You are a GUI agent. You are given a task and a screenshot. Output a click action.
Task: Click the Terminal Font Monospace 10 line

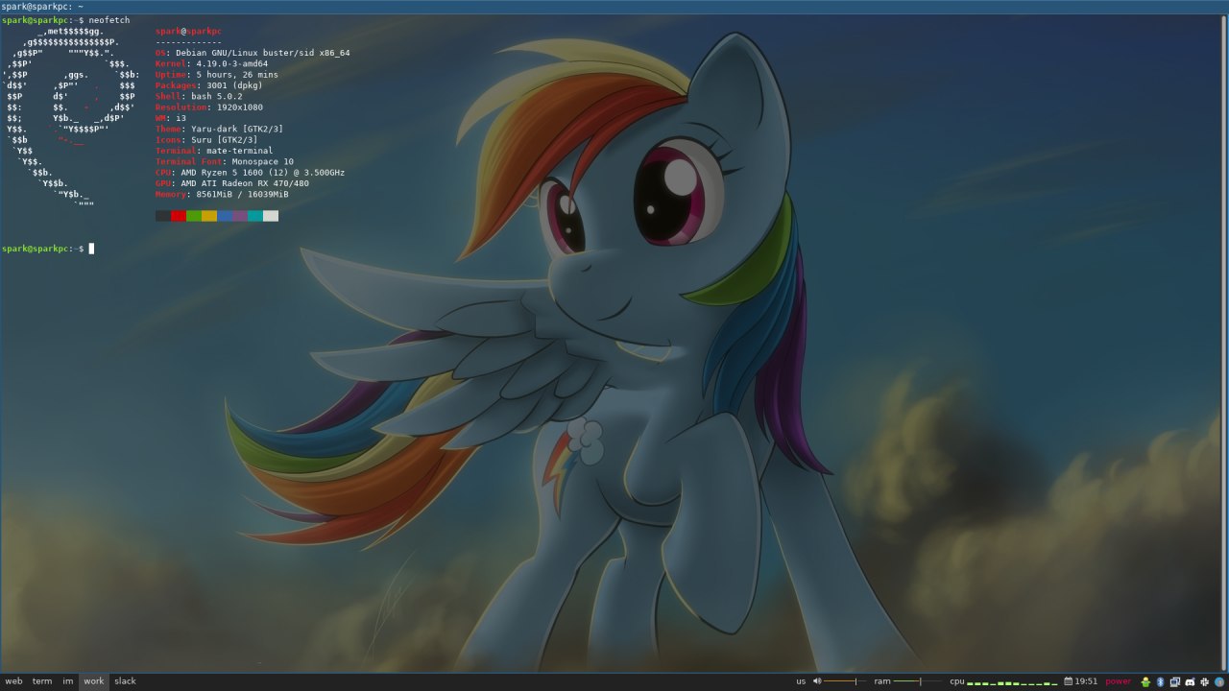point(225,161)
